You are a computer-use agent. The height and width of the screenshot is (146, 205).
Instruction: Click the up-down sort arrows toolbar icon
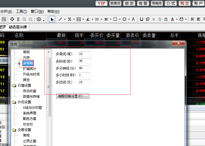point(4,19)
